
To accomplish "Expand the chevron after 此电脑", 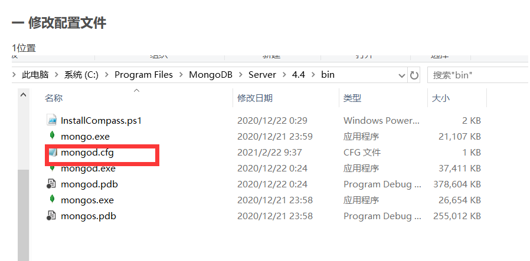I will [57, 75].
